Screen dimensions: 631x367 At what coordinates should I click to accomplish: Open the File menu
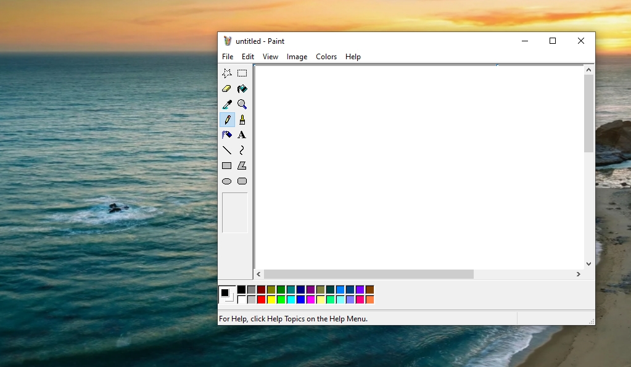pyautogui.click(x=228, y=57)
